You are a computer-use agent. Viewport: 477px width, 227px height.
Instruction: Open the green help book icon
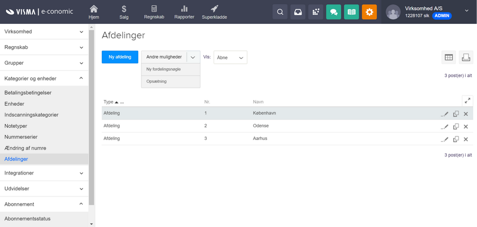click(351, 12)
